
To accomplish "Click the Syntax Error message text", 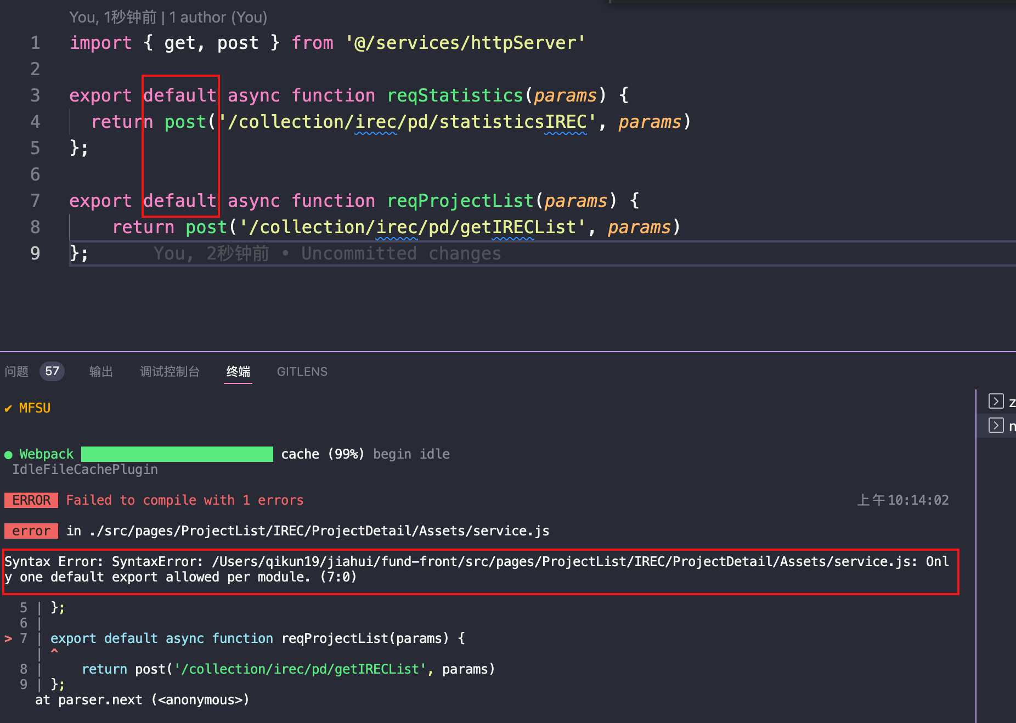I will [477, 569].
